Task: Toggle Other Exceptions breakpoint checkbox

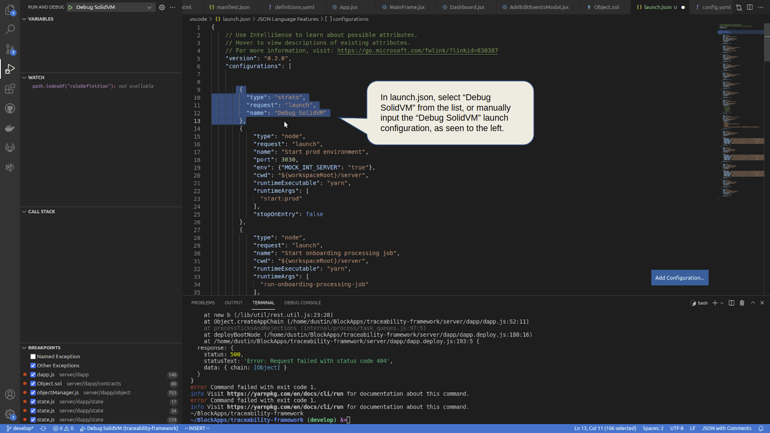Action: coord(33,365)
